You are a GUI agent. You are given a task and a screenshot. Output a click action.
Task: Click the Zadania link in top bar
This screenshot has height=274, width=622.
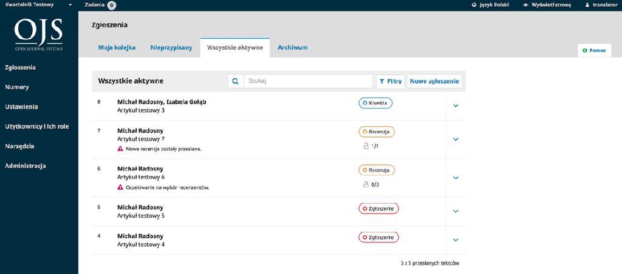pyautogui.click(x=95, y=5)
